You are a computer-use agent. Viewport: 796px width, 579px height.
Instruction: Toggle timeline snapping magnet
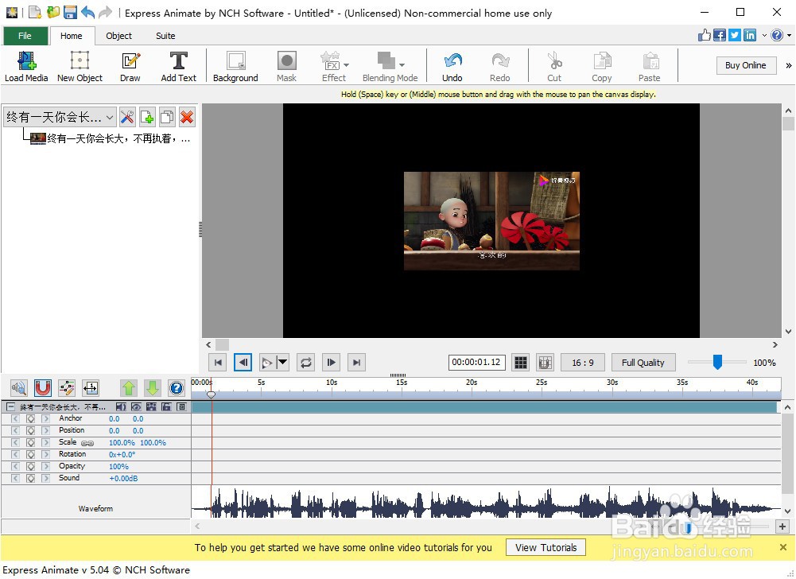[43, 388]
